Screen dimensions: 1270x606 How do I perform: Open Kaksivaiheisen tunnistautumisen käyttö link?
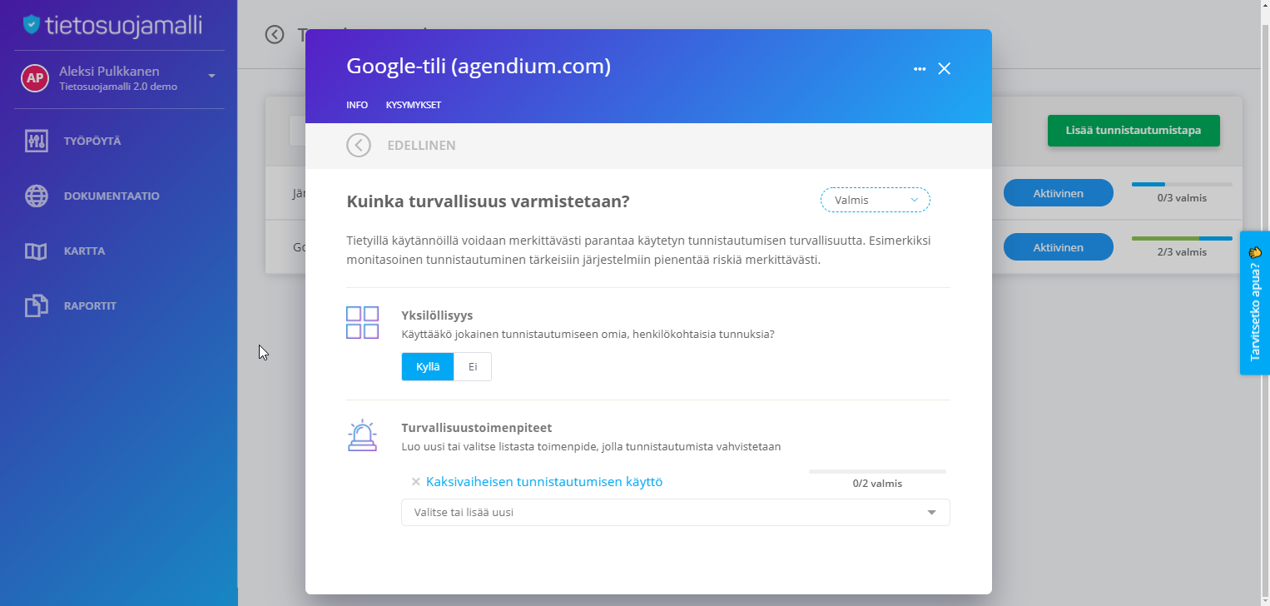[x=544, y=482]
